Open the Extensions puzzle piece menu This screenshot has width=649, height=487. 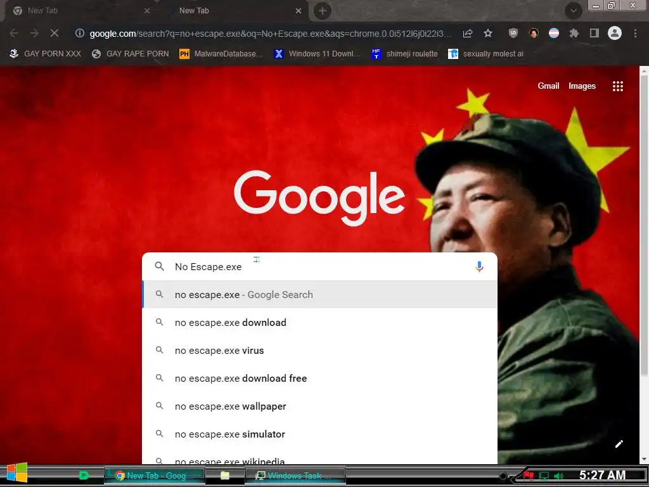pyautogui.click(x=574, y=33)
